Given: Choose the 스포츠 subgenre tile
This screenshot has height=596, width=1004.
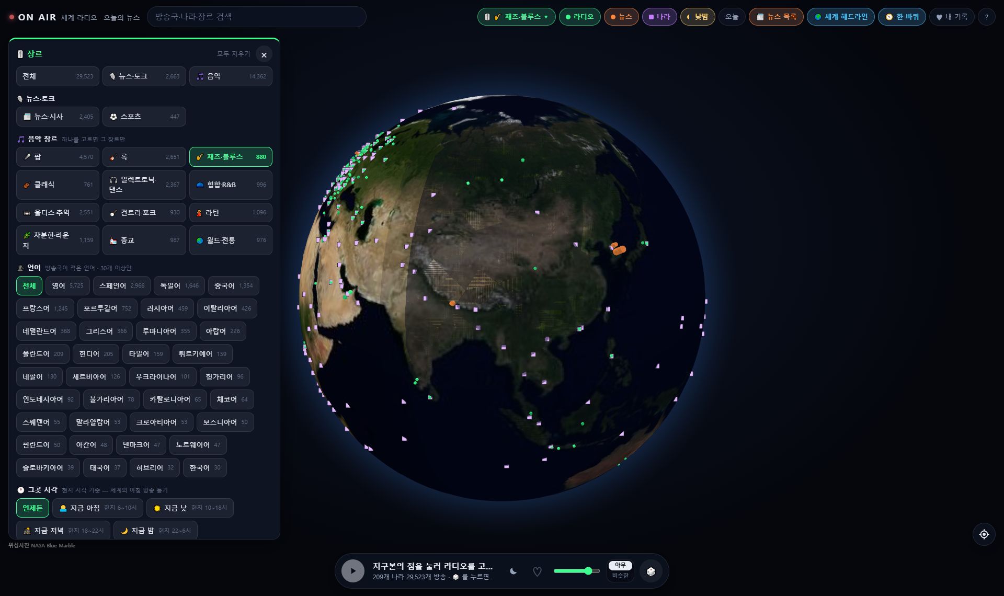Looking at the screenshot, I should click(144, 117).
